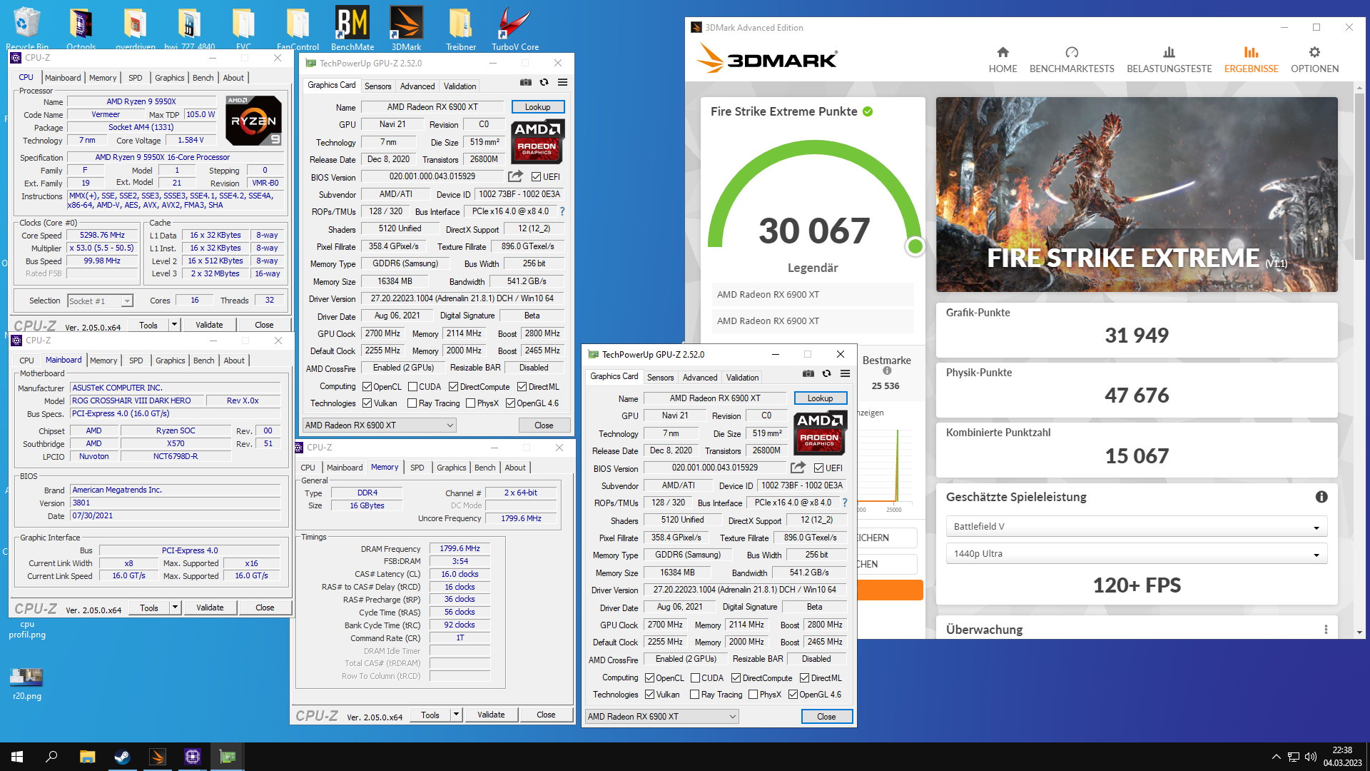Open the FanControl desktop folder
Screen dimensions: 1370x771
298,29
